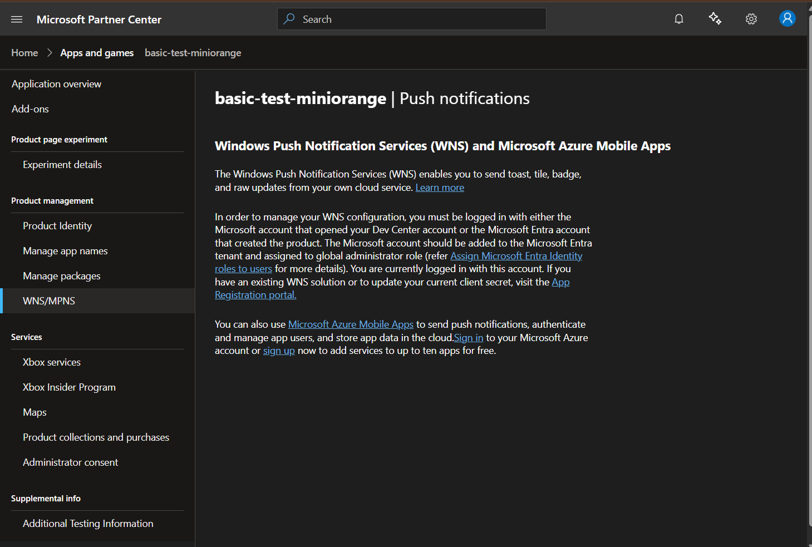Navigate to Product Identity
Screen dimensions: 812x547
(57, 225)
